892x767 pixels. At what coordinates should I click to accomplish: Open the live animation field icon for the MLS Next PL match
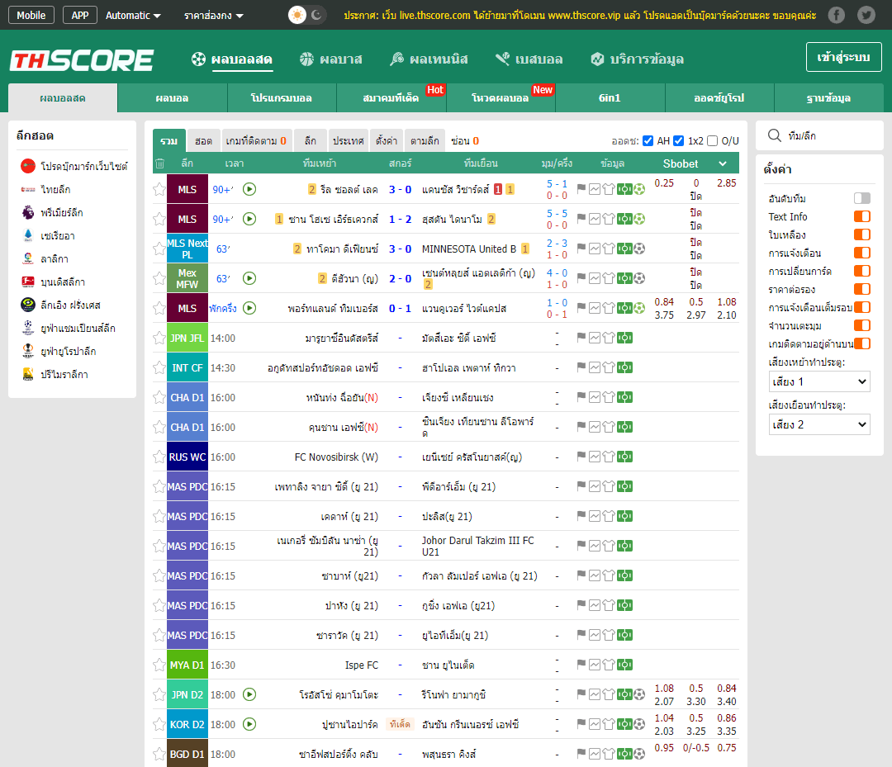[x=625, y=248]
